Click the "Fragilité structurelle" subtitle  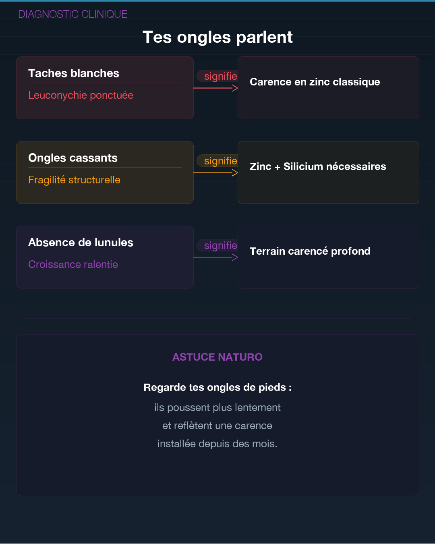74,180
